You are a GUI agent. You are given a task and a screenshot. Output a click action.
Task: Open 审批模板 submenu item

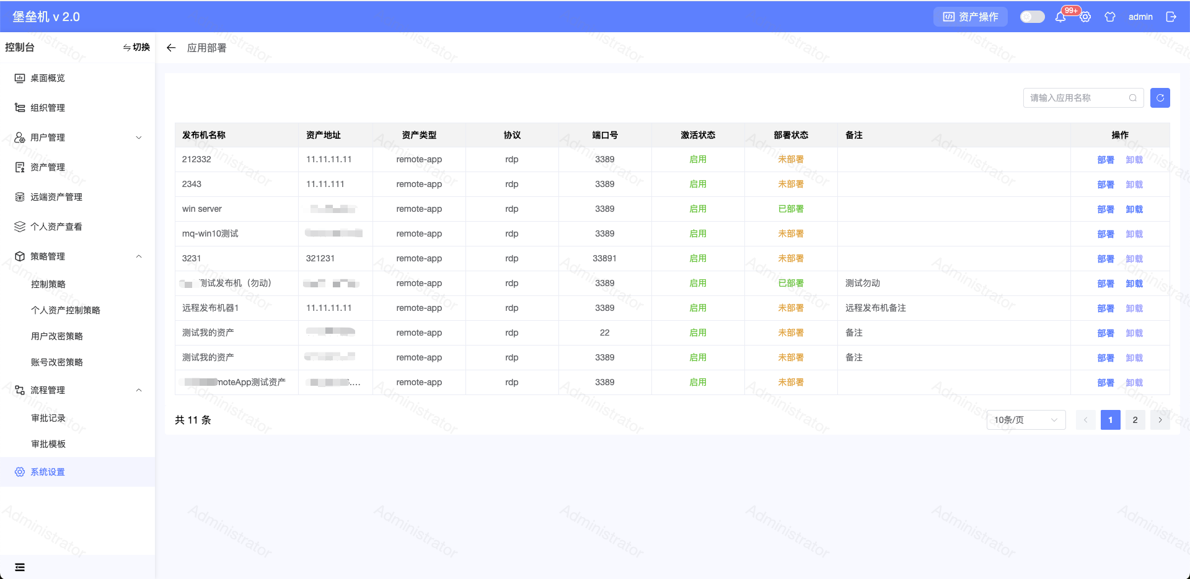point(48,444)
